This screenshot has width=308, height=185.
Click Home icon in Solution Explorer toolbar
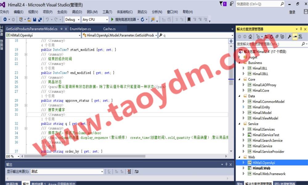(250, 37)
